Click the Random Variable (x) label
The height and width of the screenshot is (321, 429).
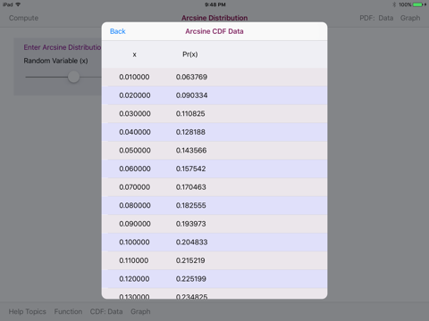(55, 61)
